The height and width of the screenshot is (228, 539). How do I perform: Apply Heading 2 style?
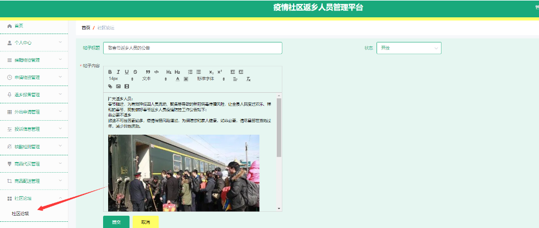[x=178, y=72]
